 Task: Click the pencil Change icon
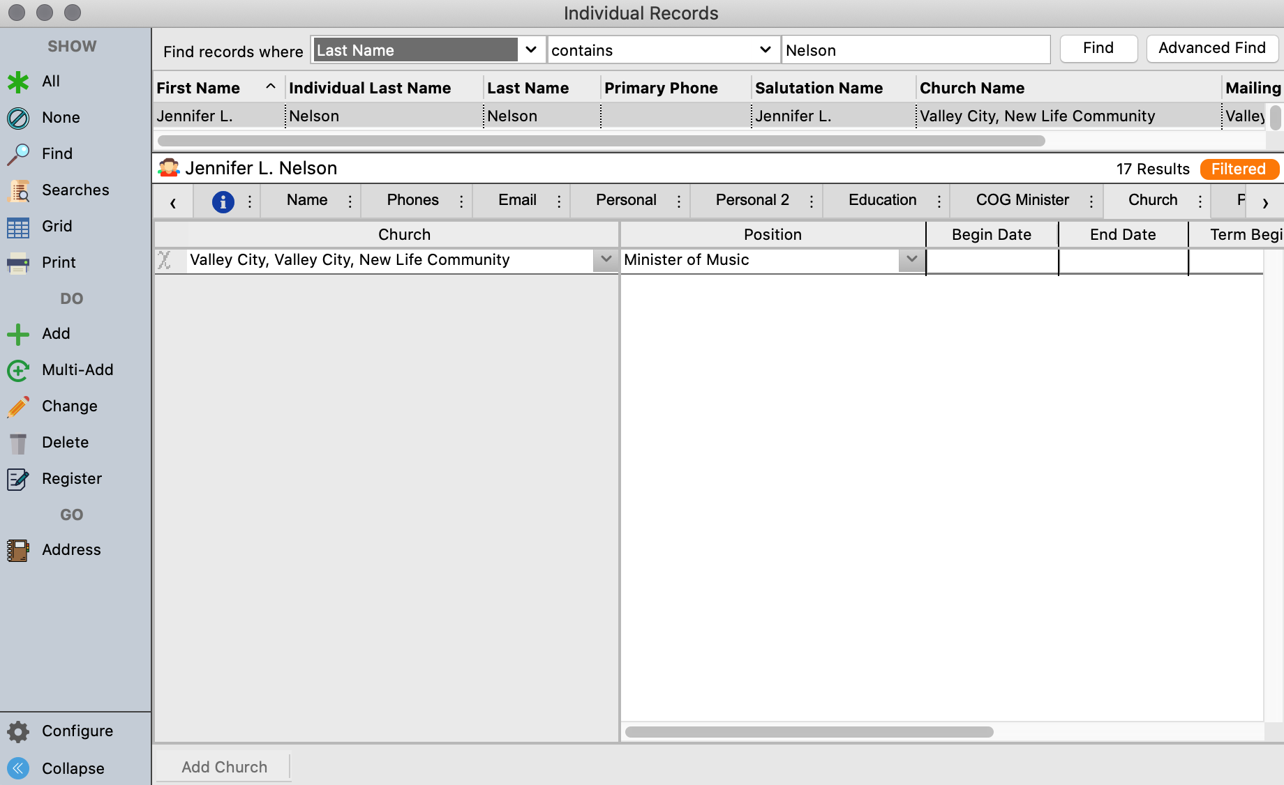click(x=18, y=406)
